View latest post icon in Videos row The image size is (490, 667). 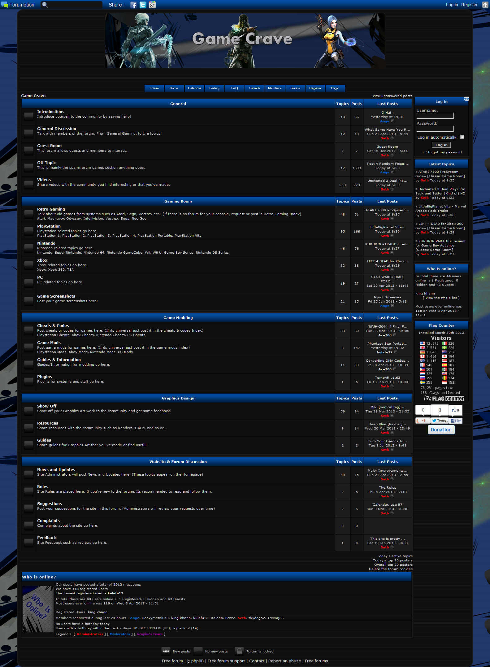392,189
